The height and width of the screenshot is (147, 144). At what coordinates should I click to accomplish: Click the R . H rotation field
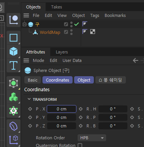[113, 109]
